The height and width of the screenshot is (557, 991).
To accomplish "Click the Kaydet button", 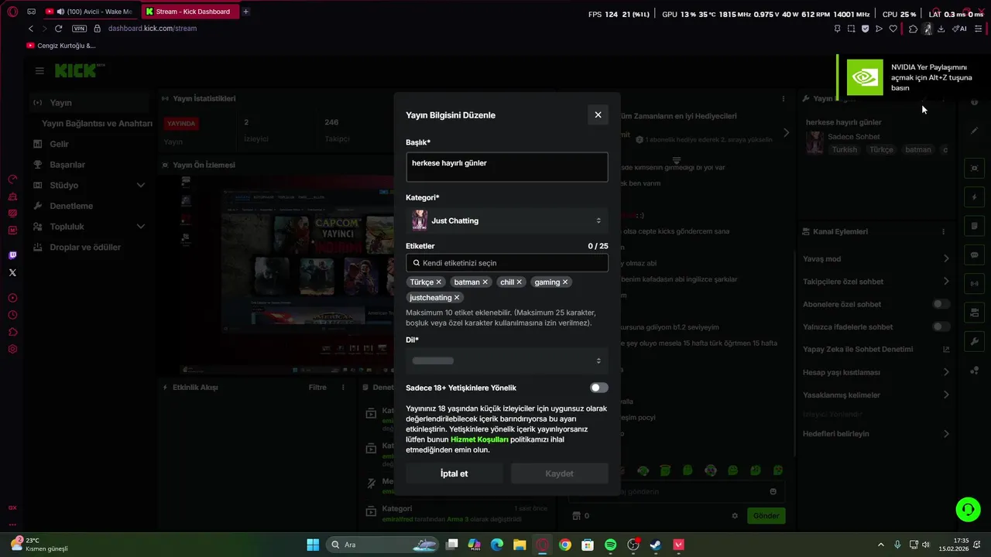I will [559, 473].
